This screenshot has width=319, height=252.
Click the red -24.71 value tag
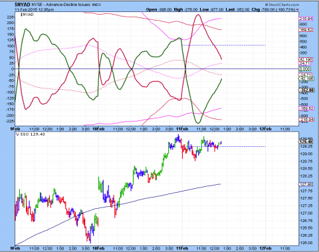(x=305, y=75)
